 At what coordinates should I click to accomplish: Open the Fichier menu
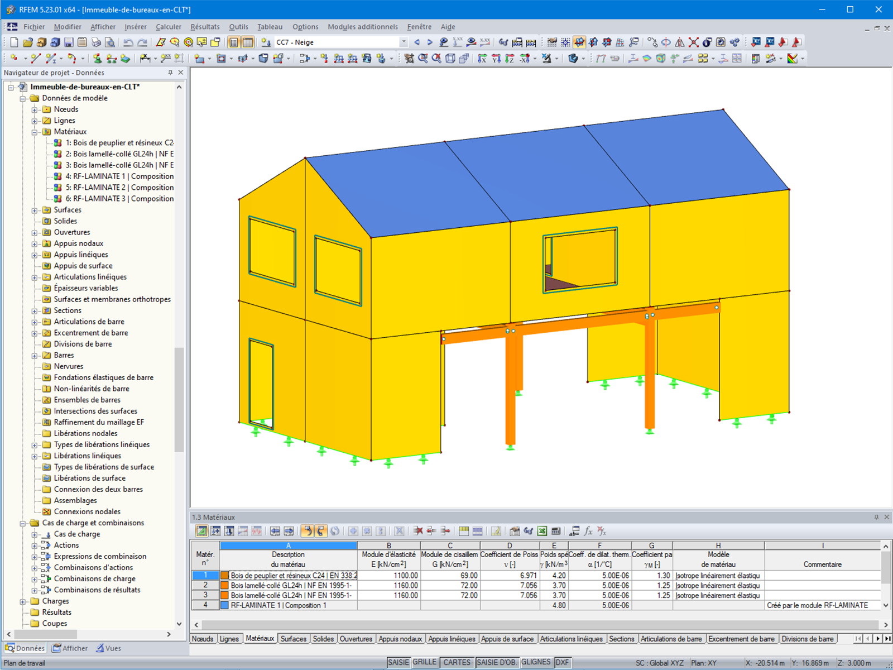point(33,27)
